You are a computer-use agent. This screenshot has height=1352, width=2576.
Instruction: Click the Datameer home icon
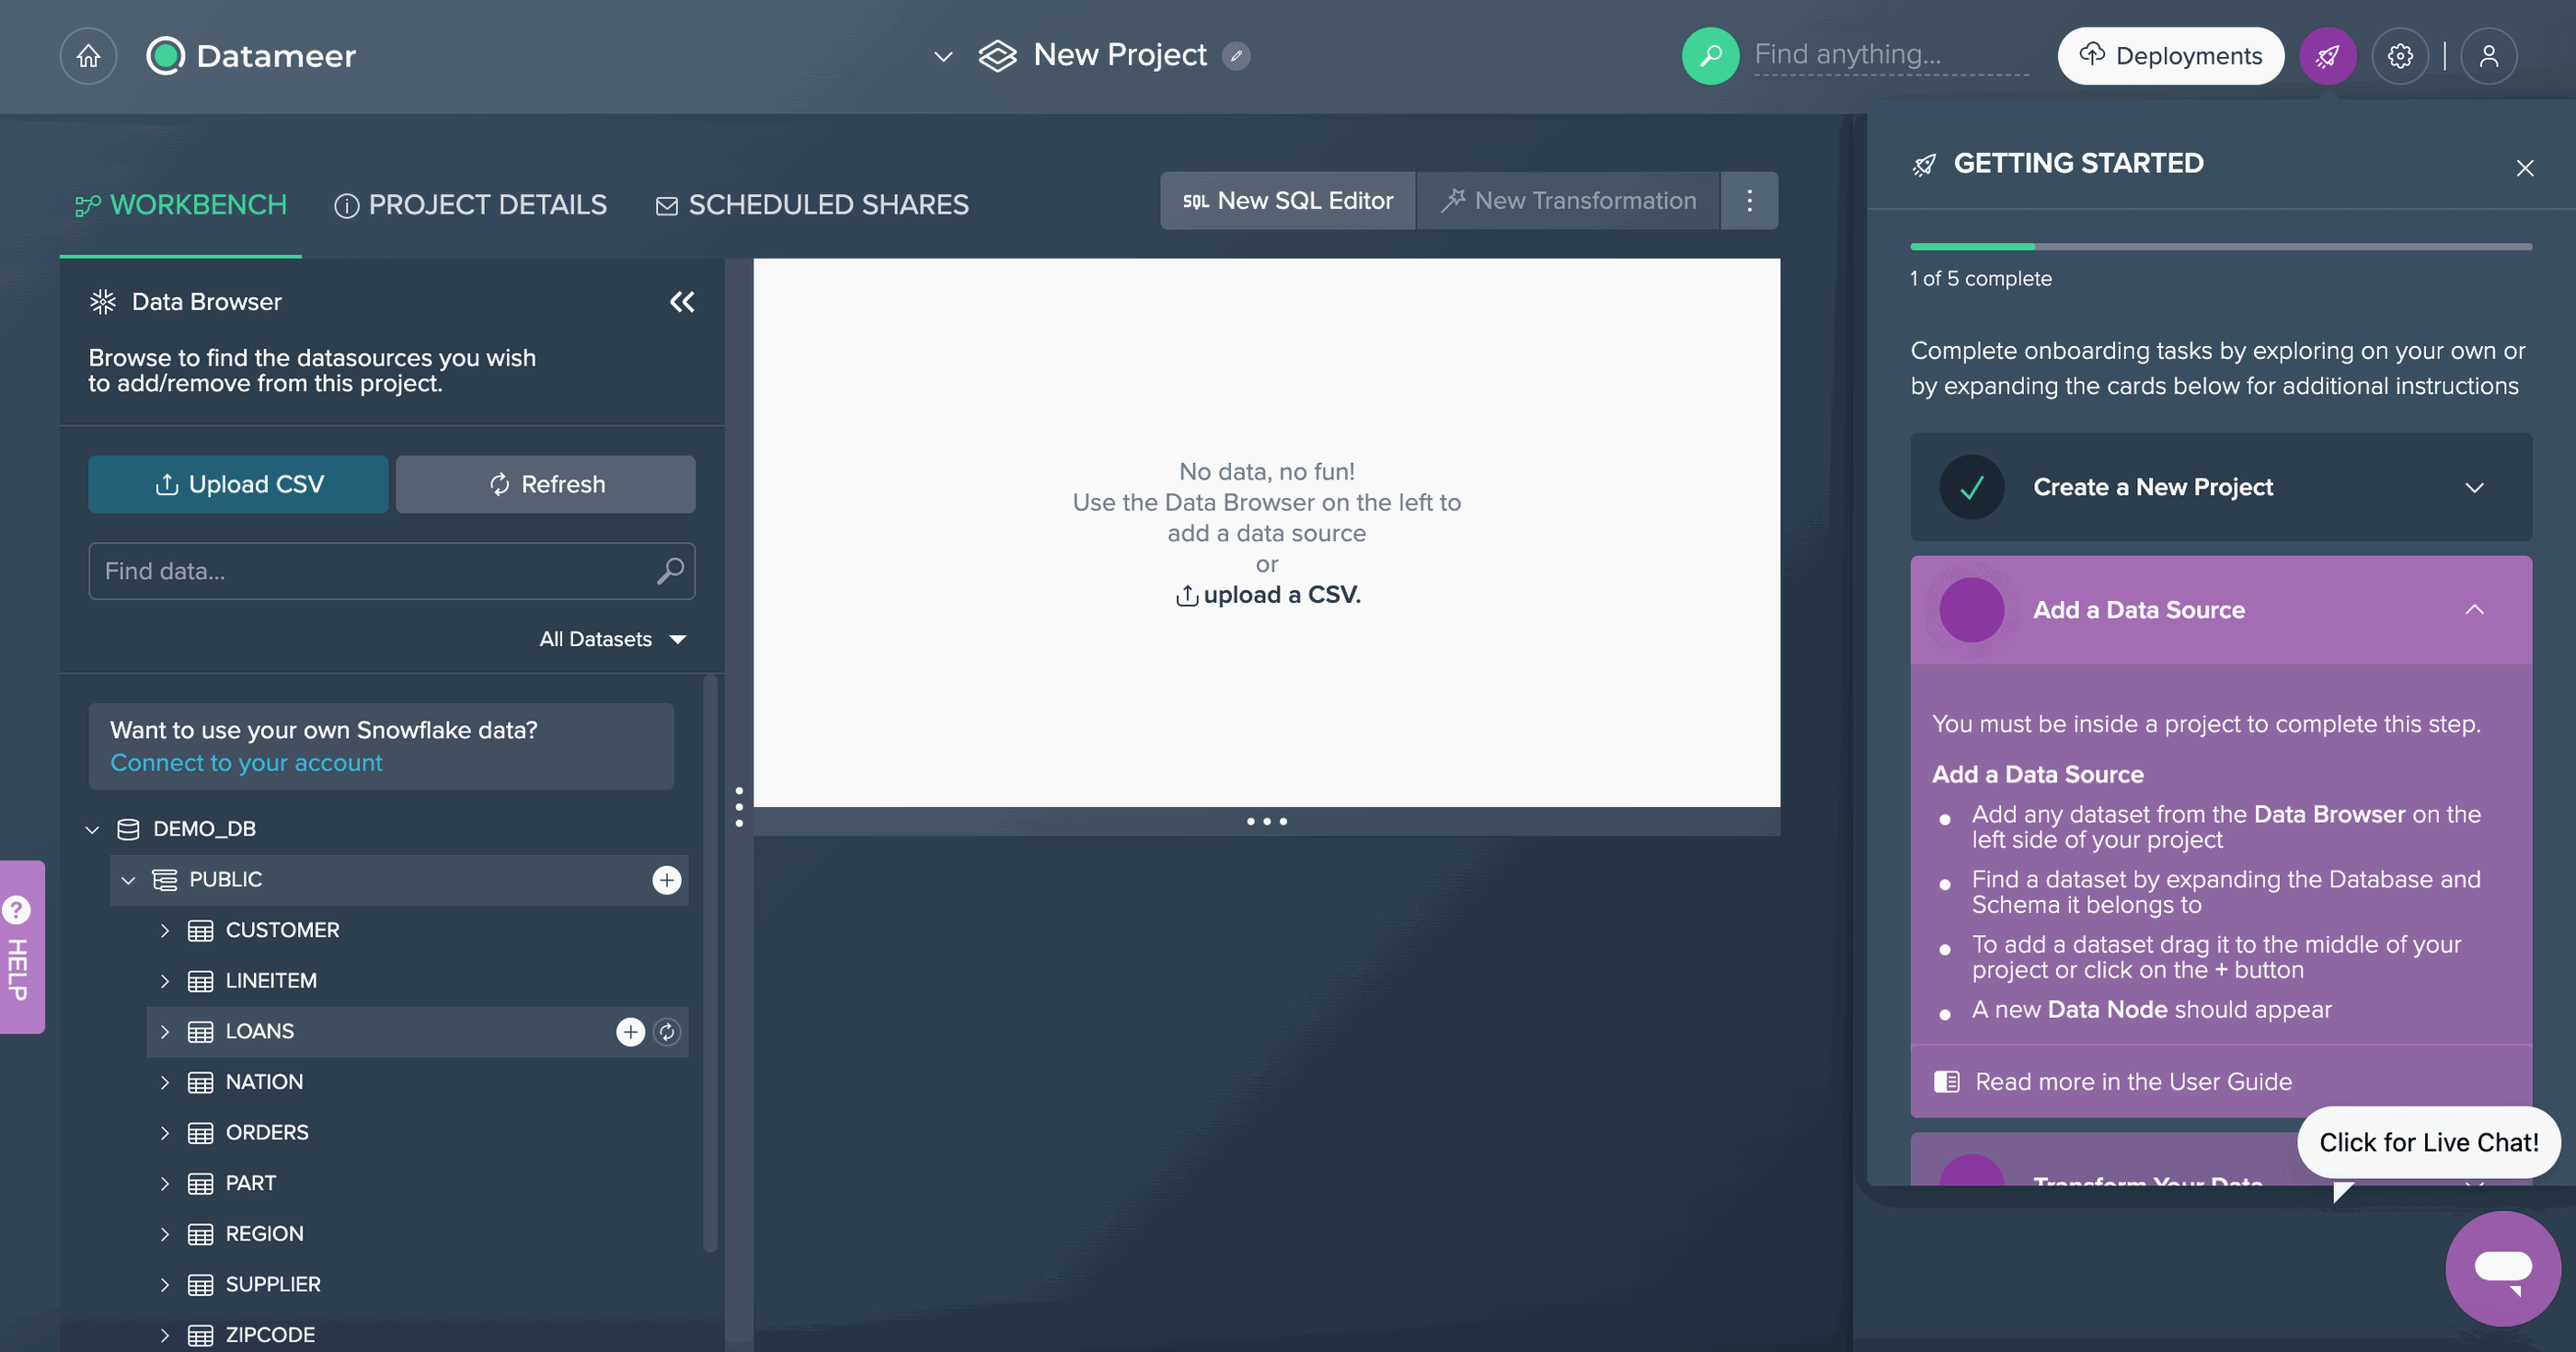(88, 55)
